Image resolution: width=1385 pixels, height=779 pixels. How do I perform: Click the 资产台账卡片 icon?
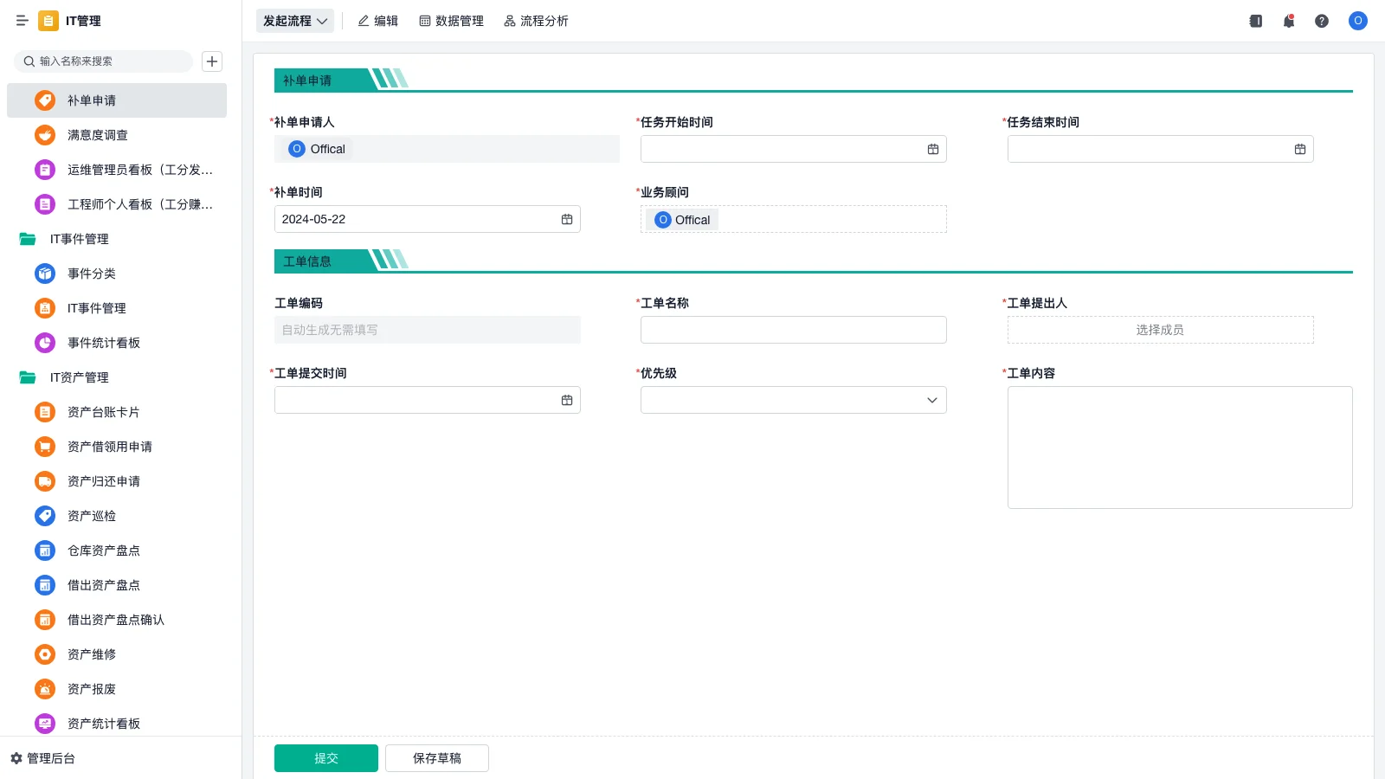pos(45,412)
